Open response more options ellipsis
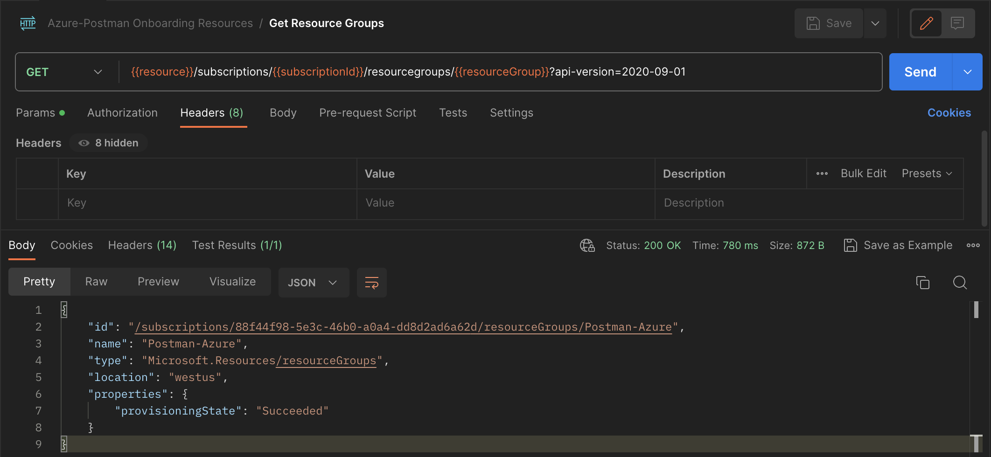The width and height of the screenshot is (991, 457). click(x=973, y=245)
